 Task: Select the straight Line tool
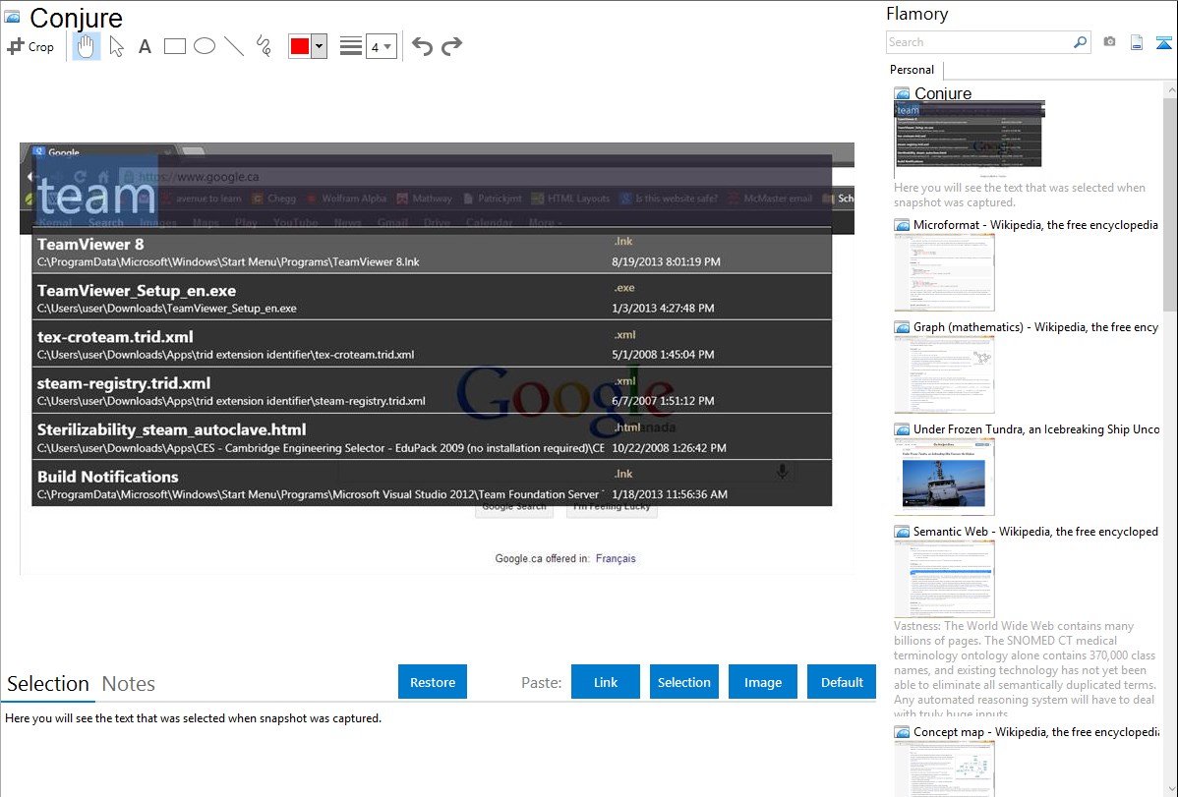(234, 46)
